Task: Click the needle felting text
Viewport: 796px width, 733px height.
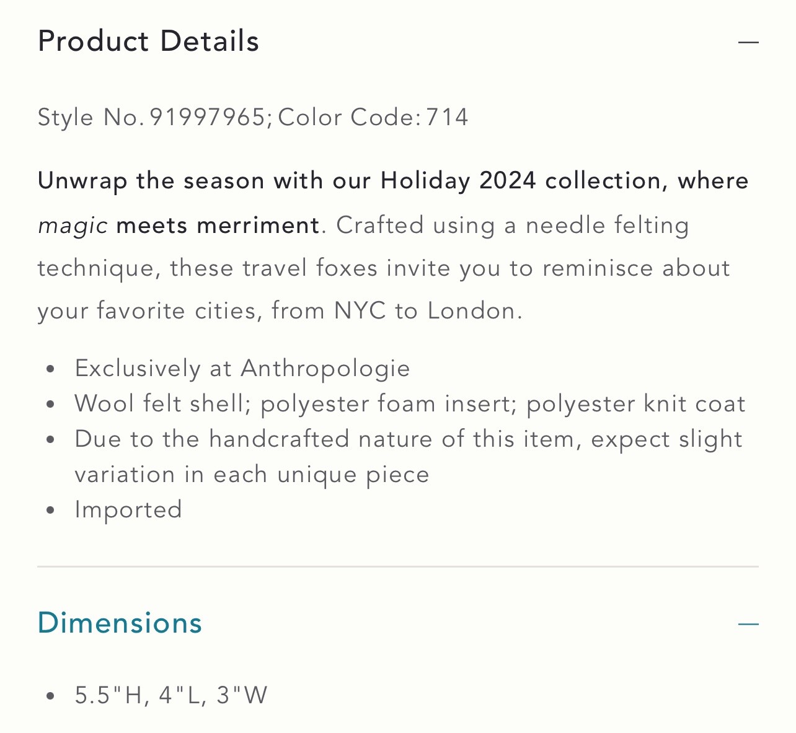Action: 607,226
